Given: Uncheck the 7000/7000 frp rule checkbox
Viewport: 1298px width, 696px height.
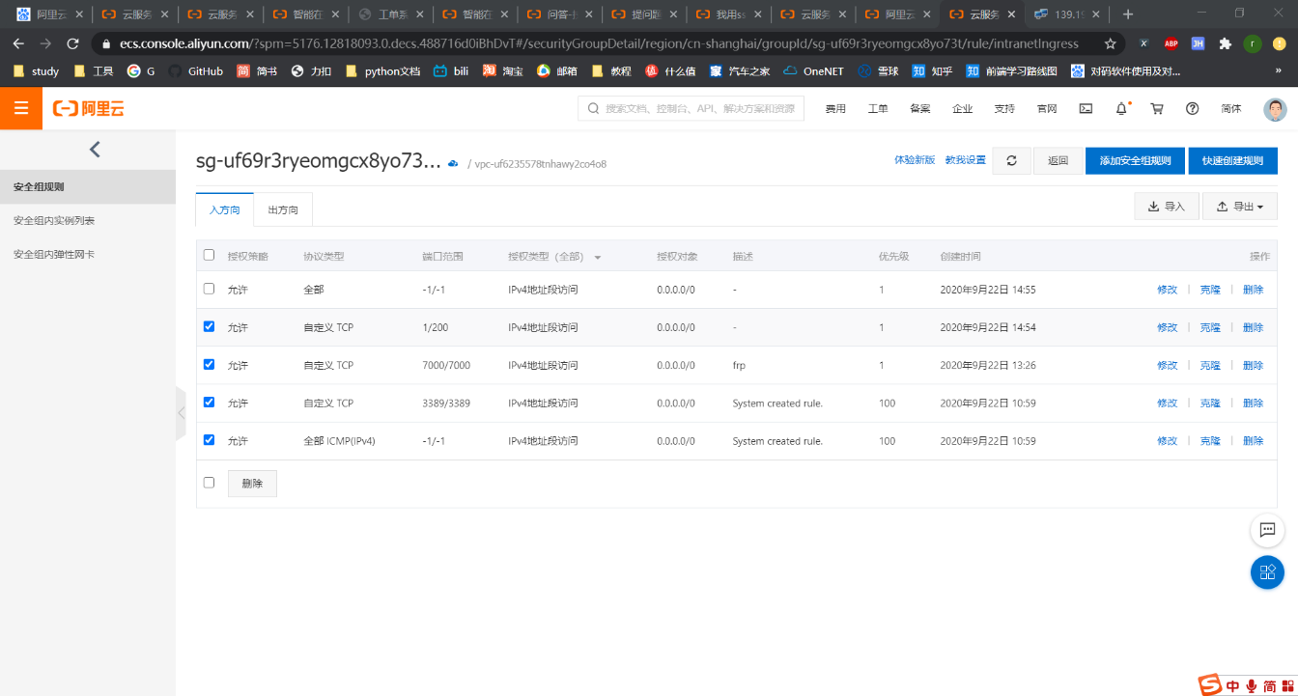Looking at the screenshot, I should point(209,364).
